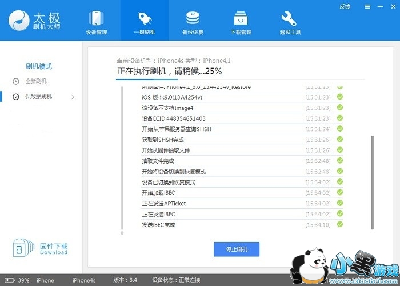This screenshot has width=400, height=286.
Task: Click 当前设备机型 device info line
Action: pyautogui.click(x=174, y=61)
